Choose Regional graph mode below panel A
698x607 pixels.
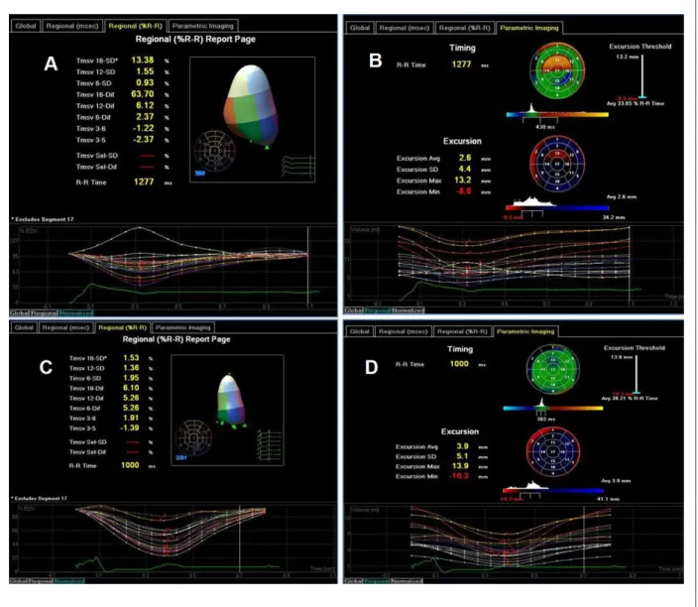44,312
